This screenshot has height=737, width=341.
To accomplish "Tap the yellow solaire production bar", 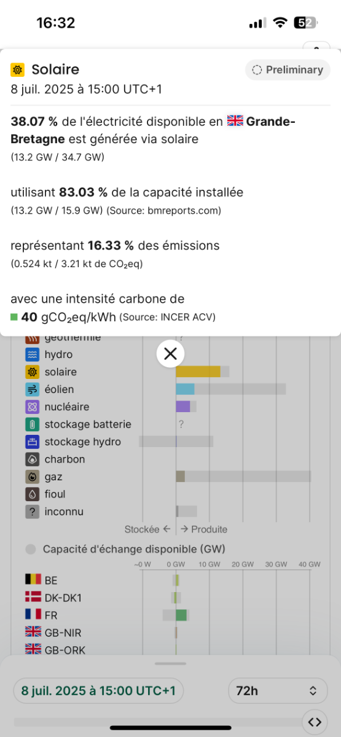I will 198,372.
